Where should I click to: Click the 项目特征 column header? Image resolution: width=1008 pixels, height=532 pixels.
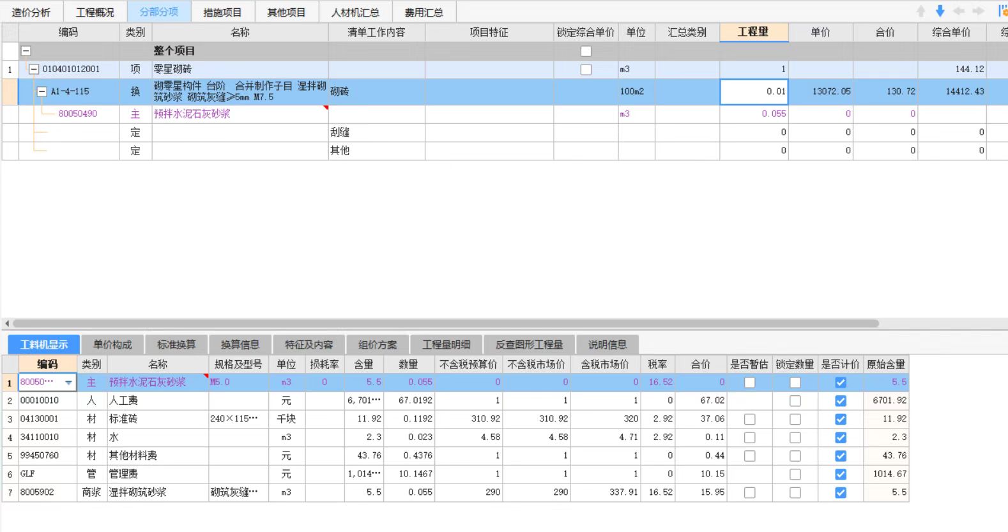[x=489, y=32]
